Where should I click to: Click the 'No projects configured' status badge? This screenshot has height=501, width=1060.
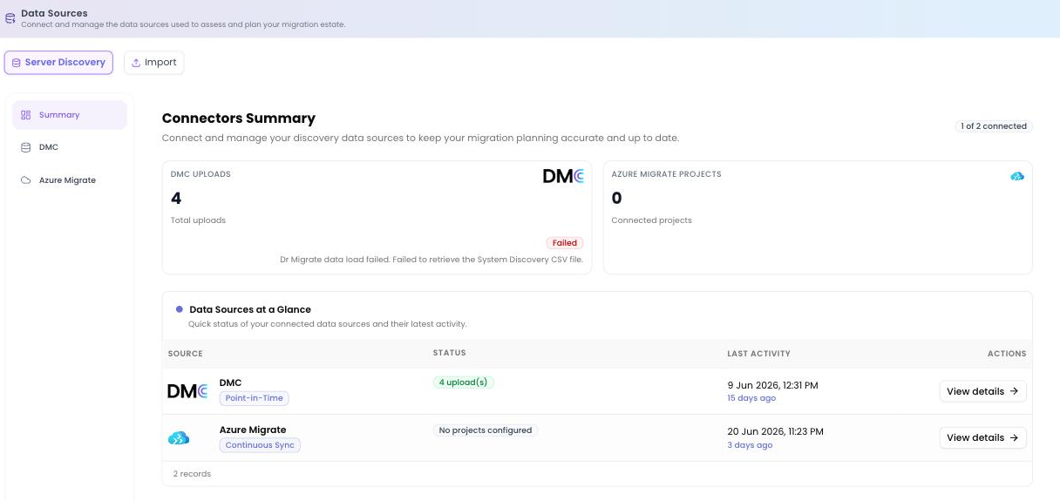click(486, 430)
